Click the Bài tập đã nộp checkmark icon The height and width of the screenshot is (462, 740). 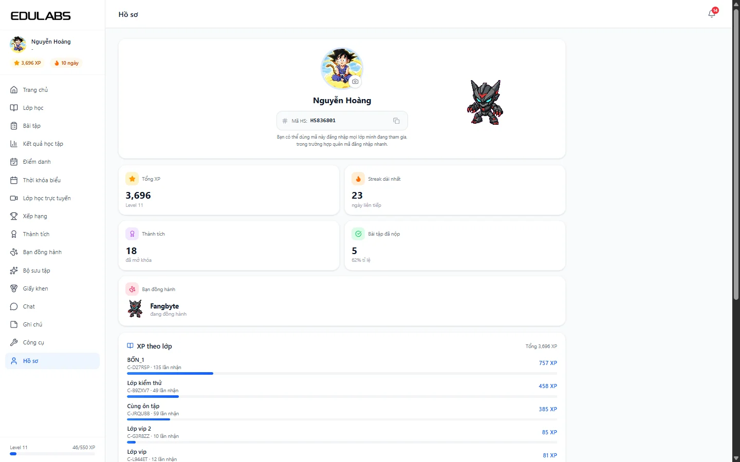coord(358,234)
